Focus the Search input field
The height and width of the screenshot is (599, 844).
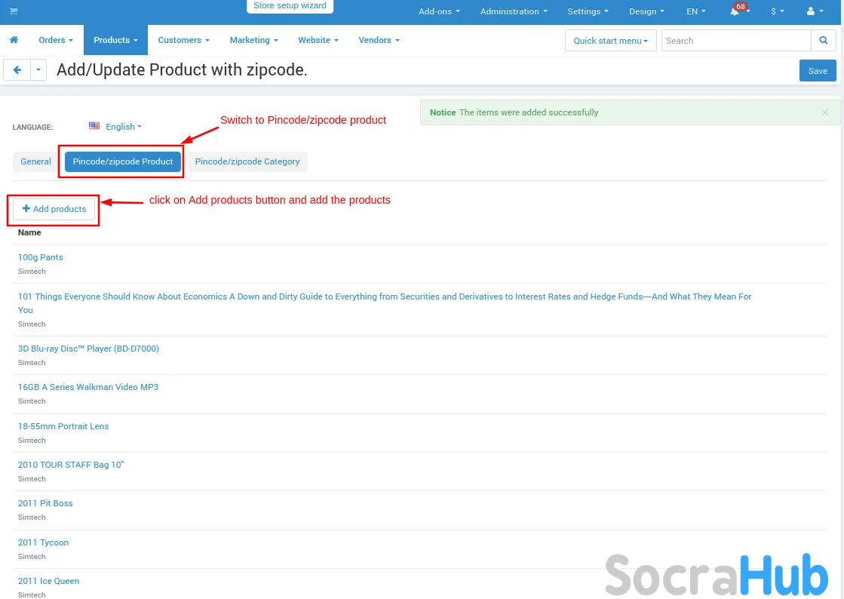(x=736, y=41)
